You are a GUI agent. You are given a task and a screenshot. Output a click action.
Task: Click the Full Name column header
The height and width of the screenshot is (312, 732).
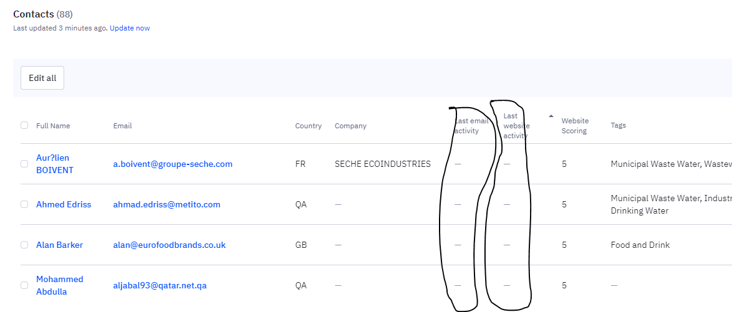(53, 125)
